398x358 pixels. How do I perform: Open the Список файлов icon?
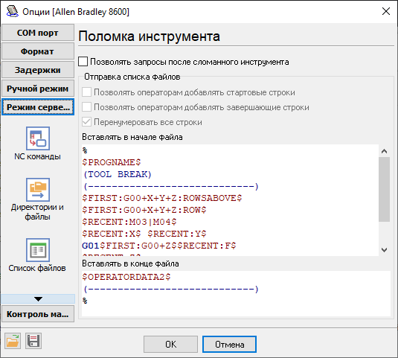click(38, 250)
